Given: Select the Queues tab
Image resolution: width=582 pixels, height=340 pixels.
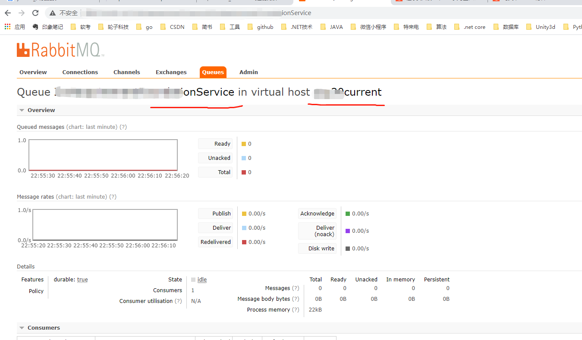Looking at the screenshot, I should coord(213,72).
